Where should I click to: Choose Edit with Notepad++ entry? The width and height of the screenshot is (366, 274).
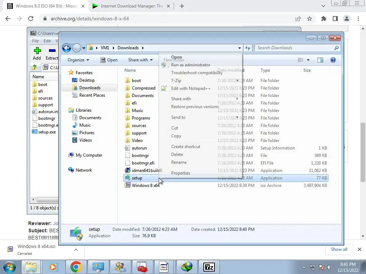(x=191, y=88)
